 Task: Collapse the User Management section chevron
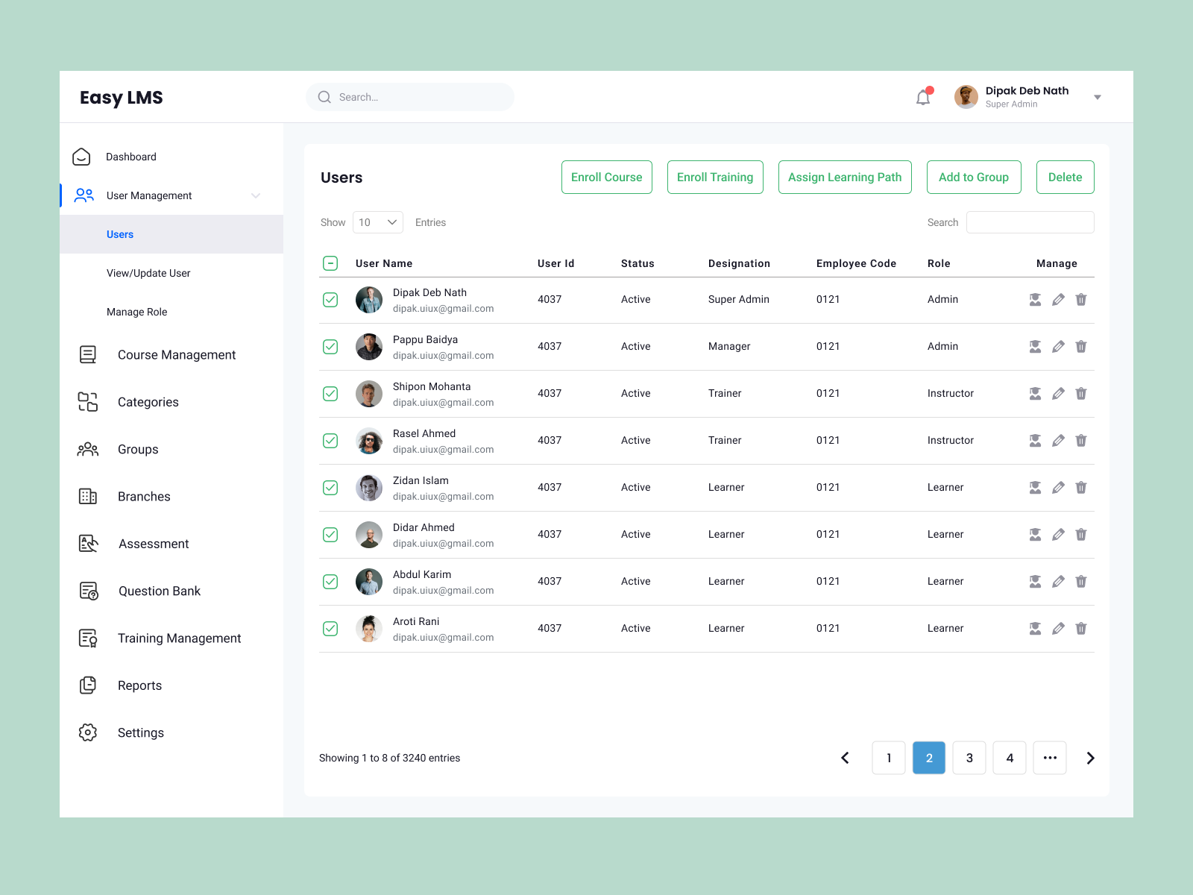(256, 195)
